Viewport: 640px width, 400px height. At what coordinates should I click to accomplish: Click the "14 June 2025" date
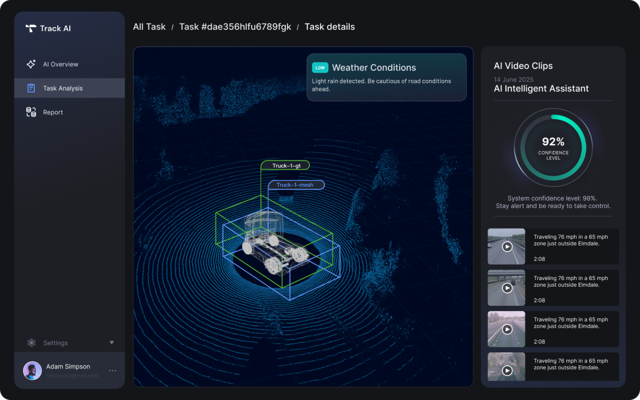click(x=514, y=79)
